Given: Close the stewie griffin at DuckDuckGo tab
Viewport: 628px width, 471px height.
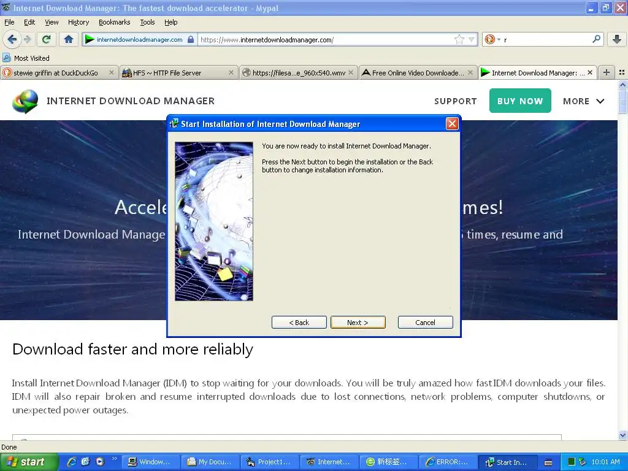Looking at the screenshot, I should click(112, 72).
